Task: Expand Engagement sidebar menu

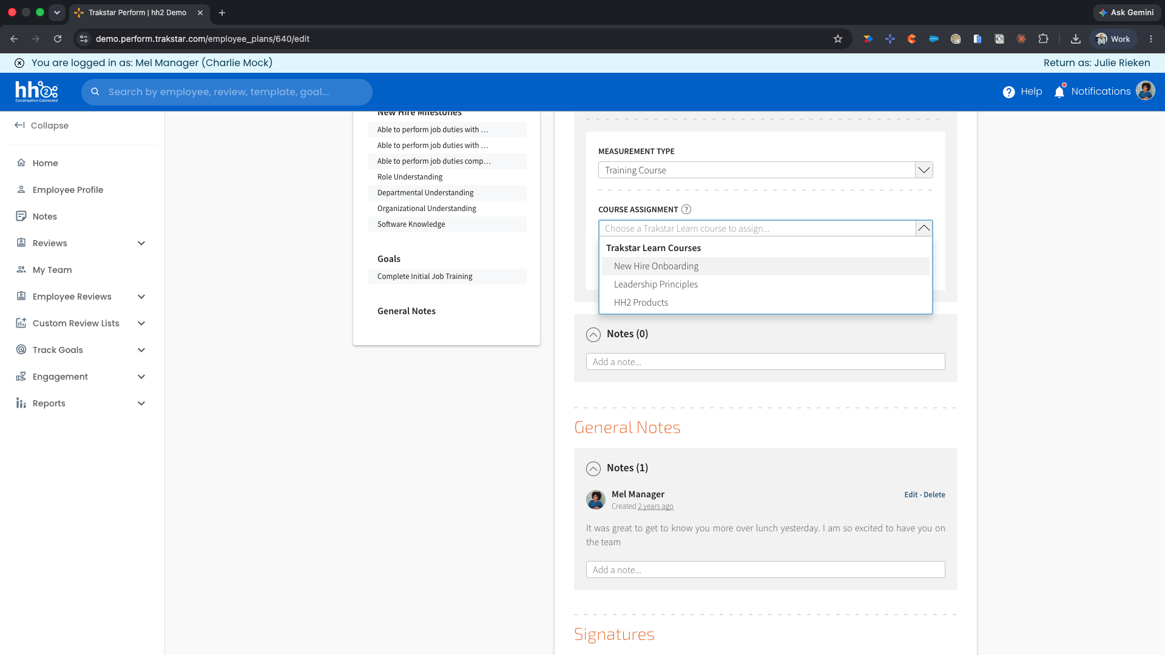Action: [141, 377]
